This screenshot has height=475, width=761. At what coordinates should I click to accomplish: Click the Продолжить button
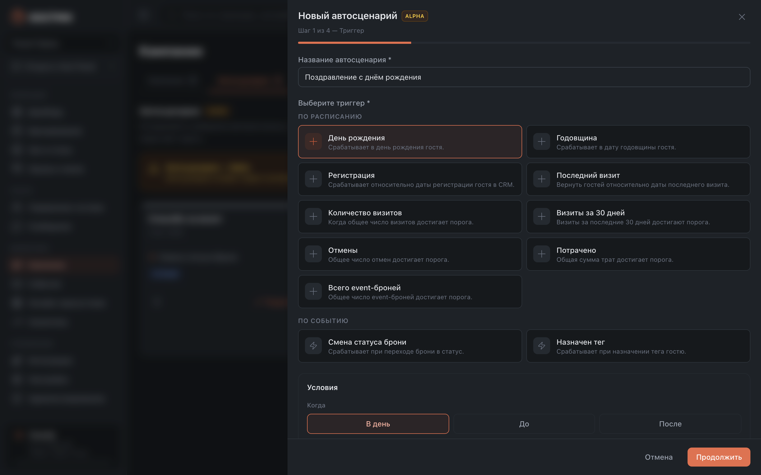[x=718, y=457]
